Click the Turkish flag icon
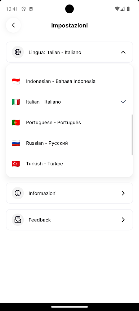Image resolution: width=139 pixels, height=311 pixels. [16, 164]
